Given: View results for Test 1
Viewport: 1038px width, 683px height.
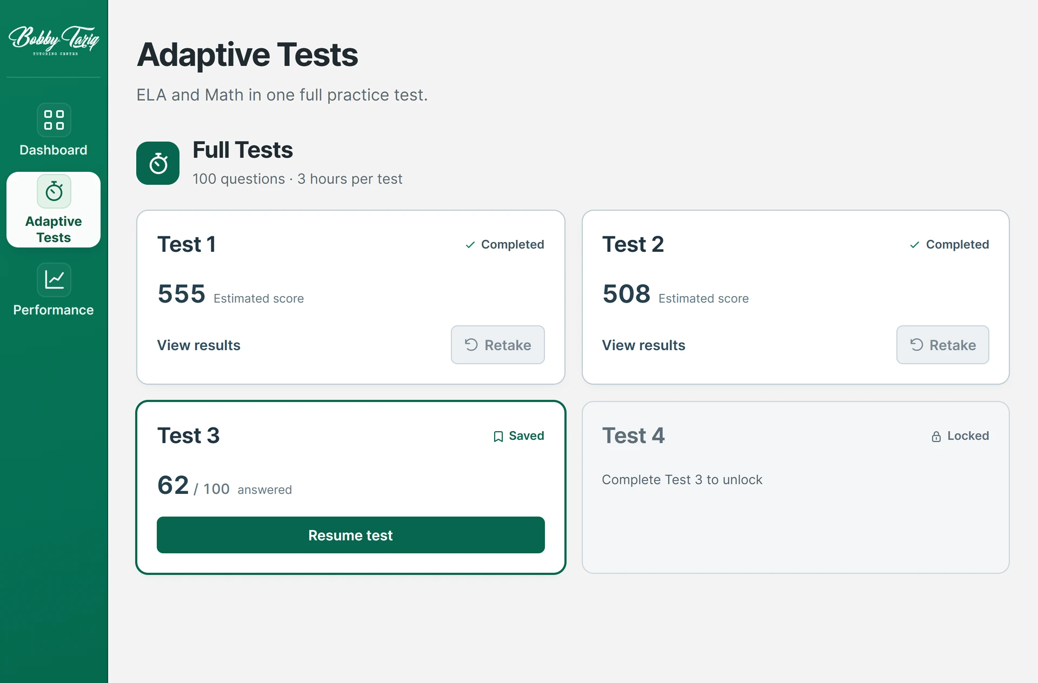Looking at the screenshot, I should pos(199,345).
